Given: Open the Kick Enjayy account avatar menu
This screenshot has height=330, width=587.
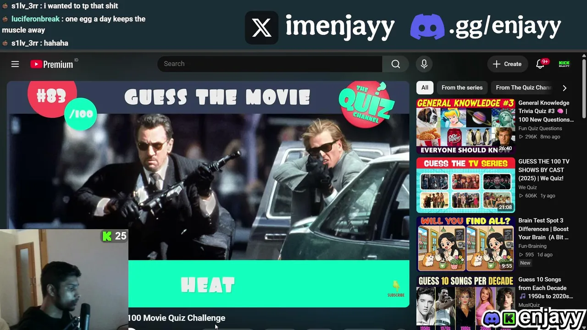Looking at the screenshot, I should click(564, 64).
